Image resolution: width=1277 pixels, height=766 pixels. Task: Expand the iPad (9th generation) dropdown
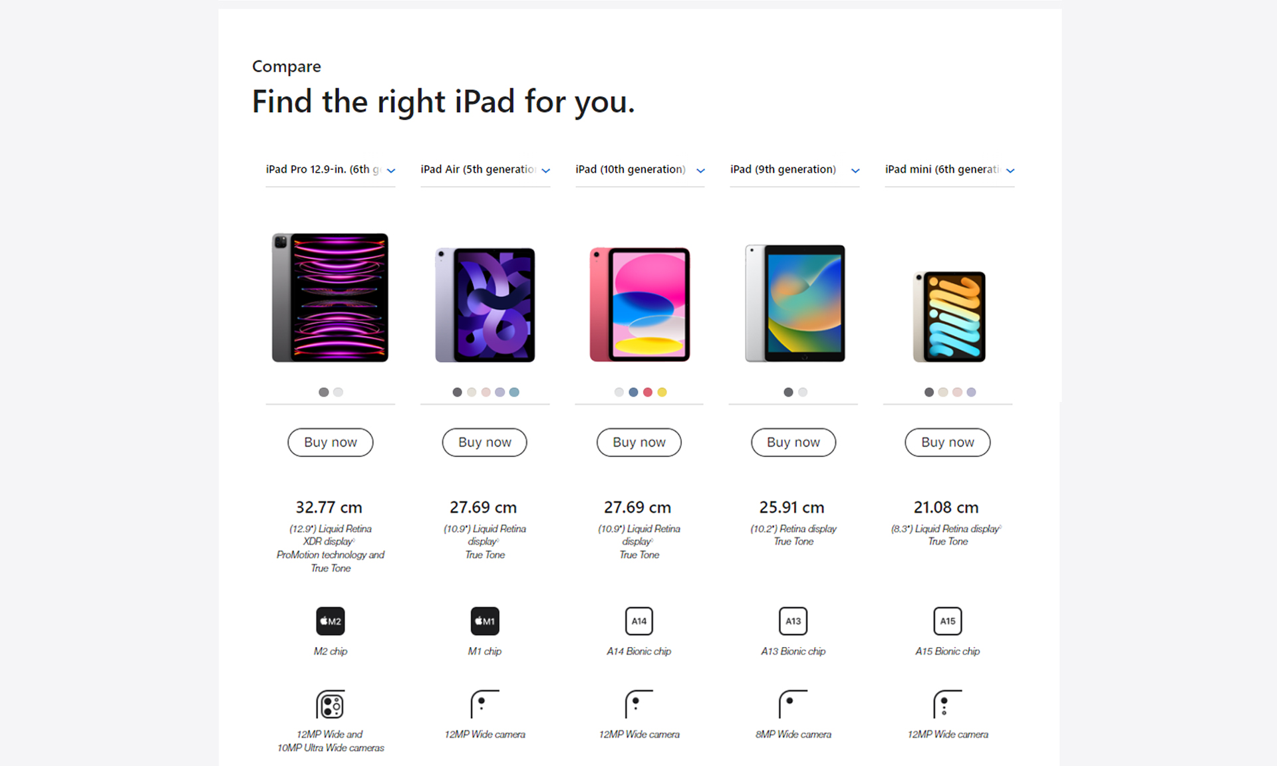(795, 170)
